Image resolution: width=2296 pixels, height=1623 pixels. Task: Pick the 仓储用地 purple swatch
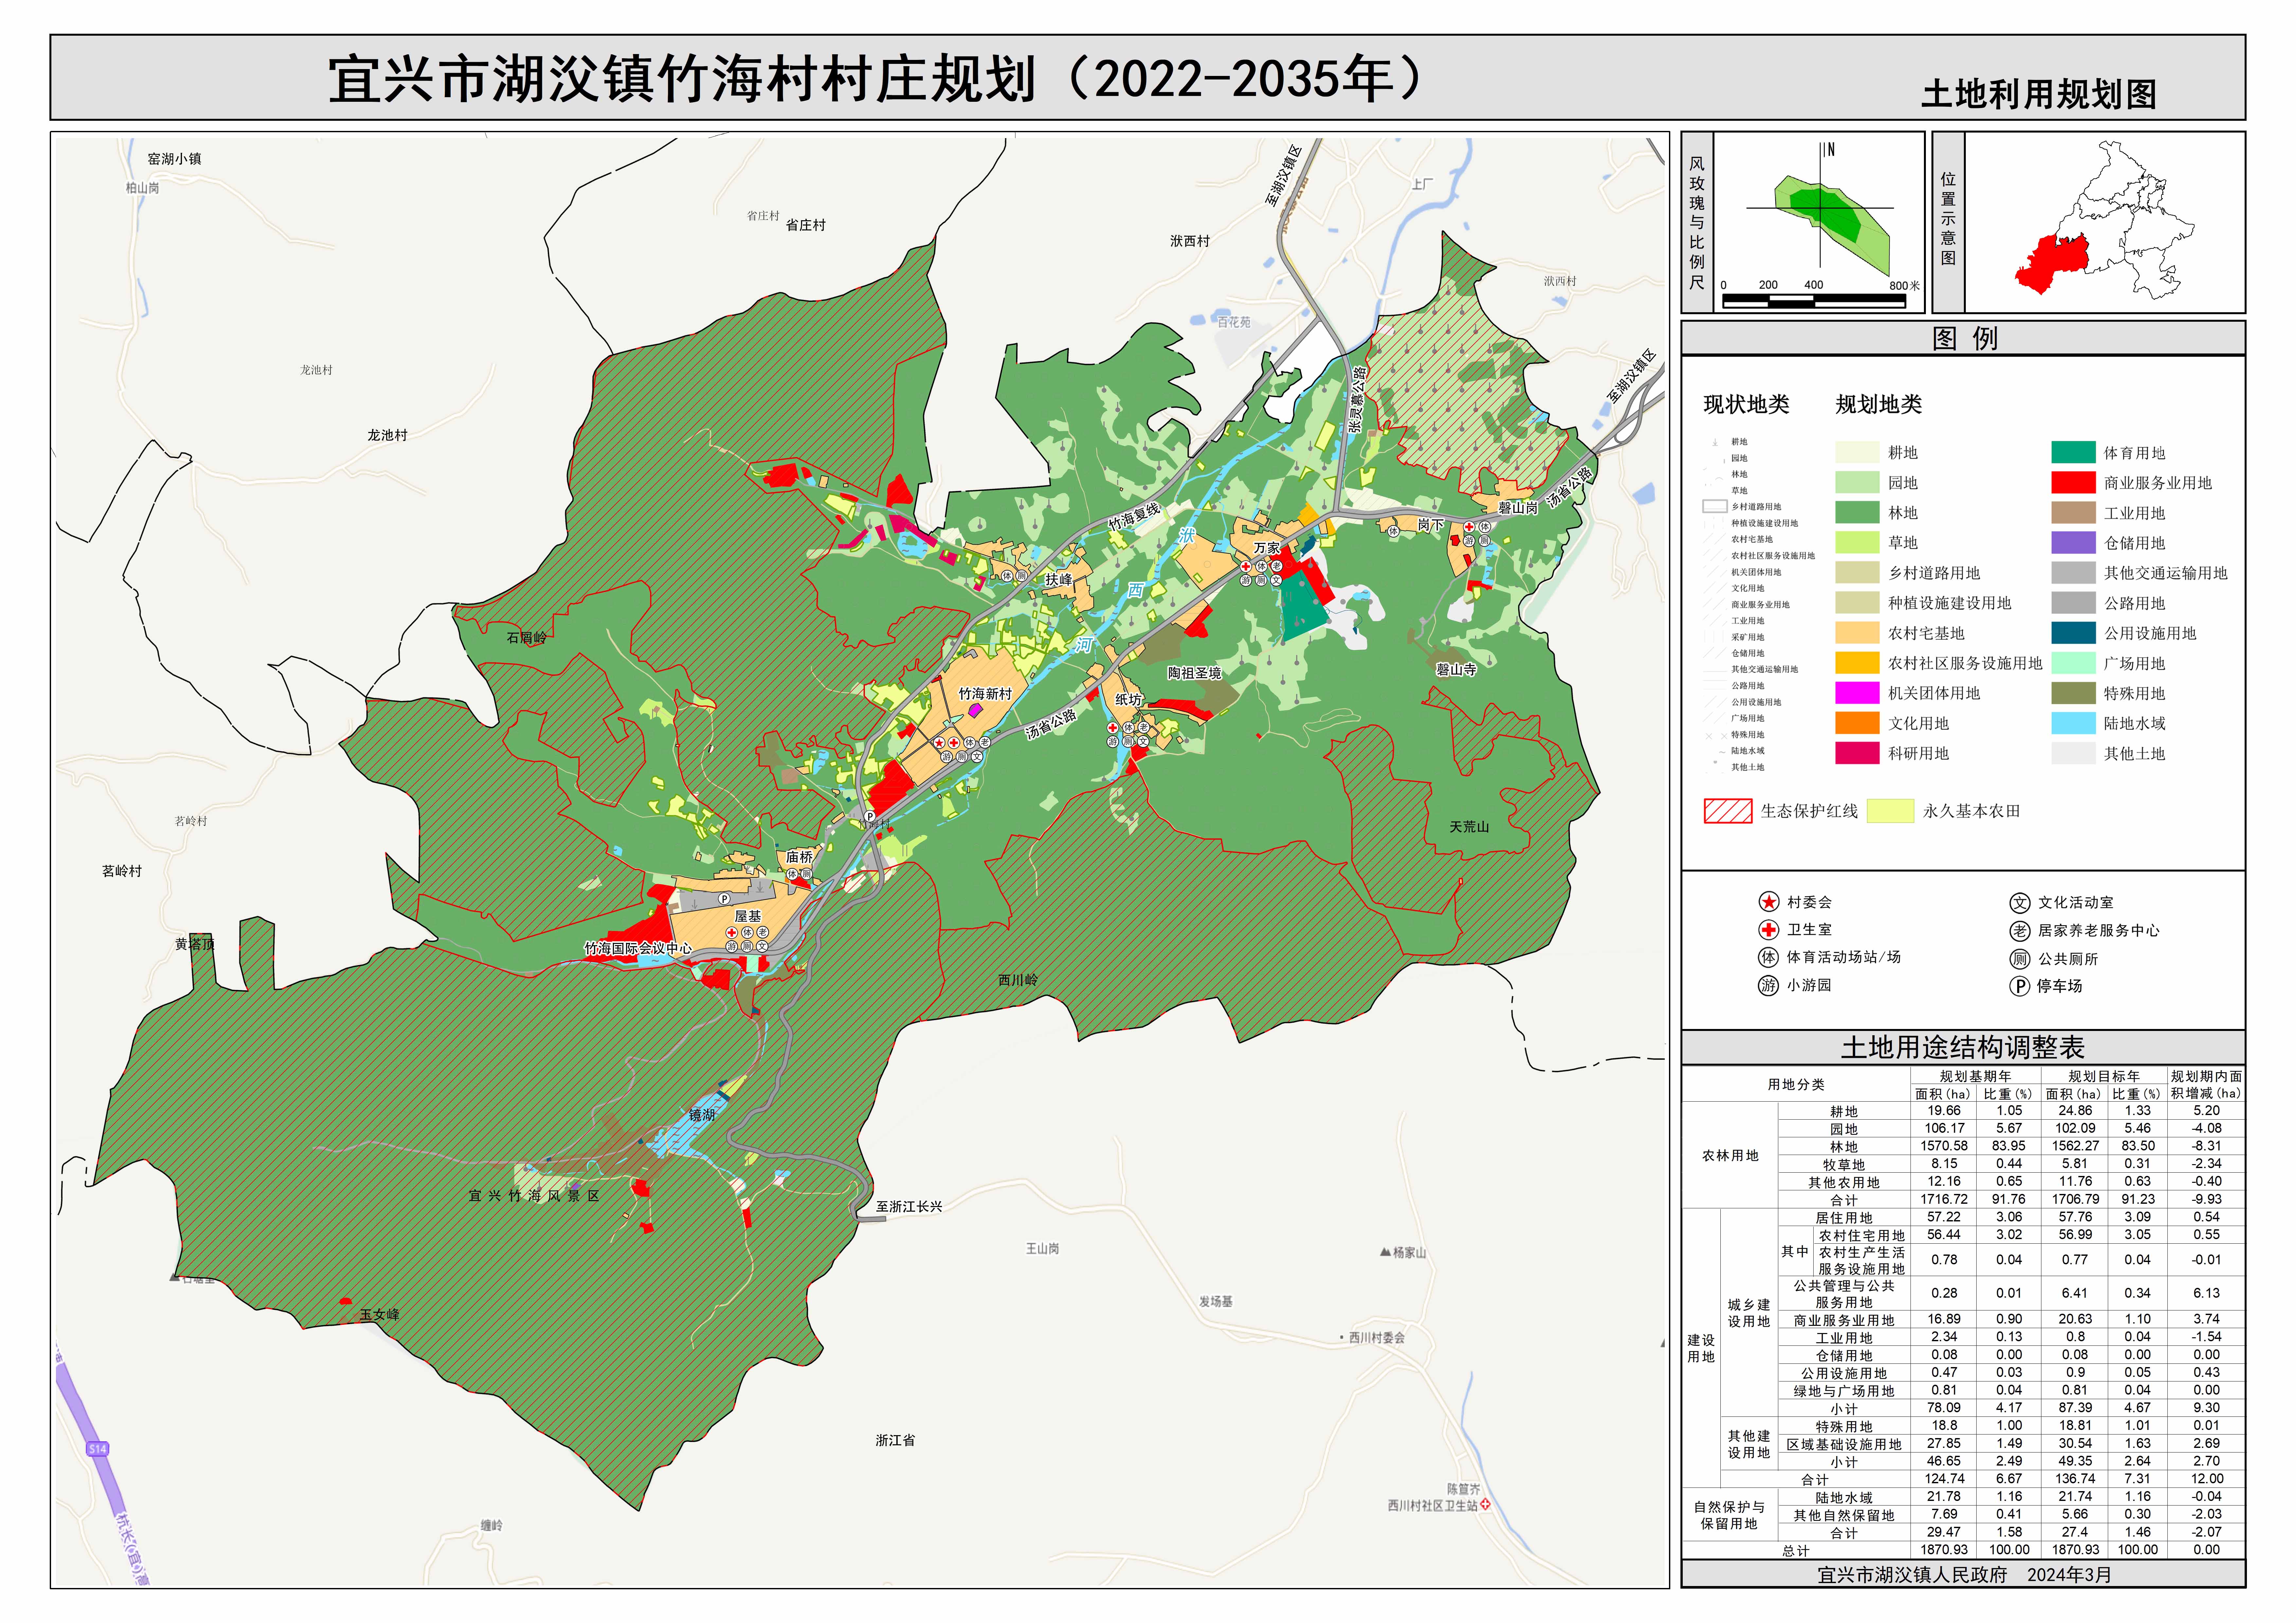pos(2073,543)
